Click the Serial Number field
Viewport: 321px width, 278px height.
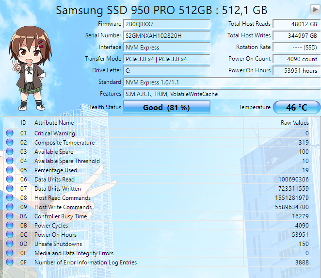click(x=167, y=35)
